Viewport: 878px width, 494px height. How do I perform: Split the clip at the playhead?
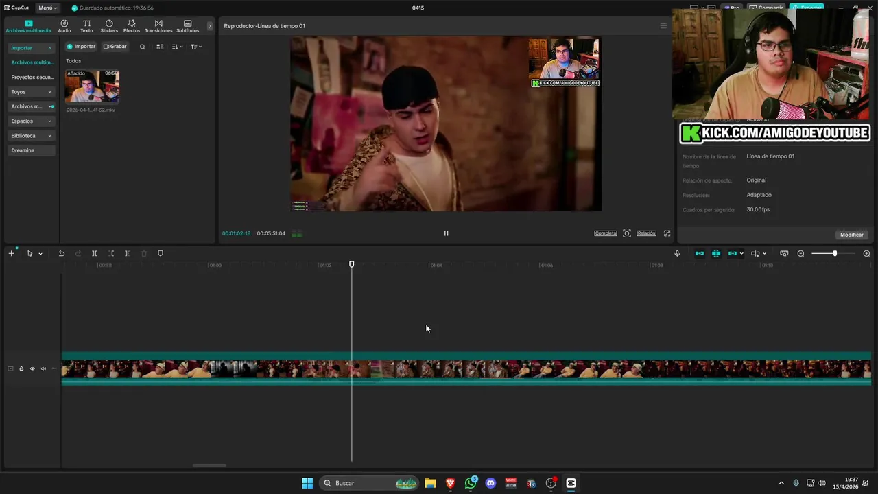[95, 253]
